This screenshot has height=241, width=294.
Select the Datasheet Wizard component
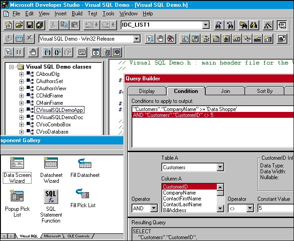click(x=51, y=170)
